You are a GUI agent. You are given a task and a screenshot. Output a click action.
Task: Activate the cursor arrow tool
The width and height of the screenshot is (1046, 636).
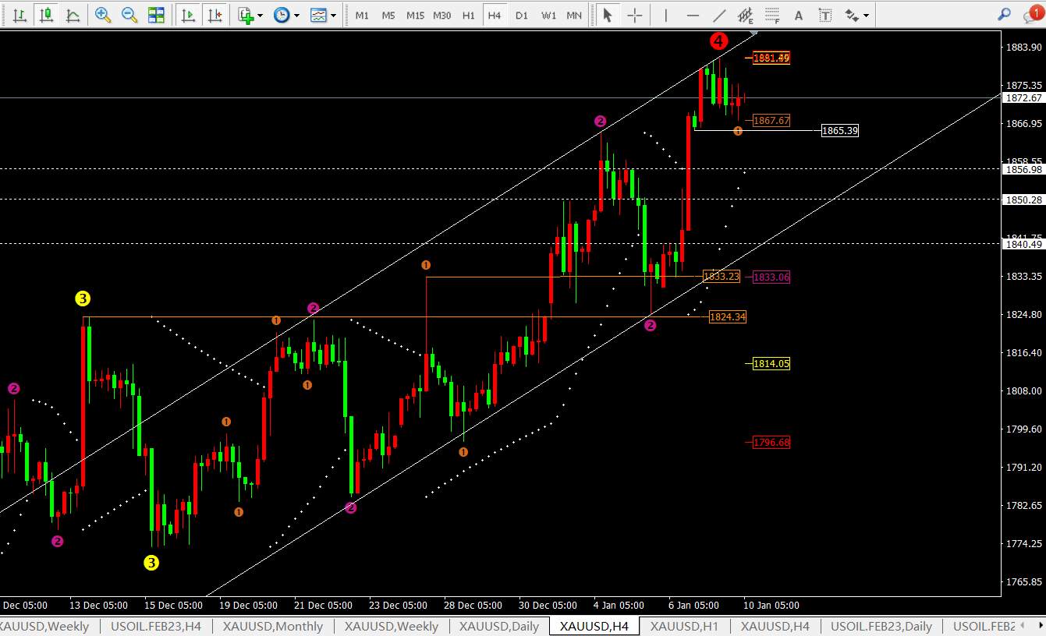pyautogui.click(x=608, y=15)
